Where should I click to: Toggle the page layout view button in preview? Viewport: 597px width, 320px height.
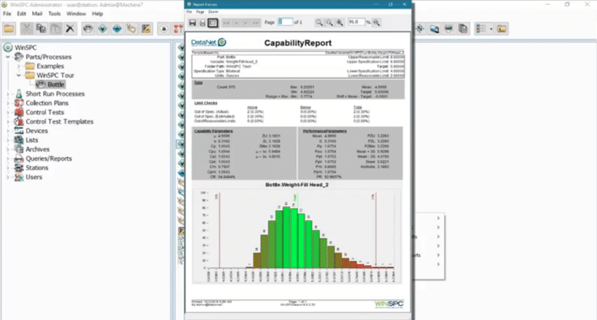click(213, 22)
